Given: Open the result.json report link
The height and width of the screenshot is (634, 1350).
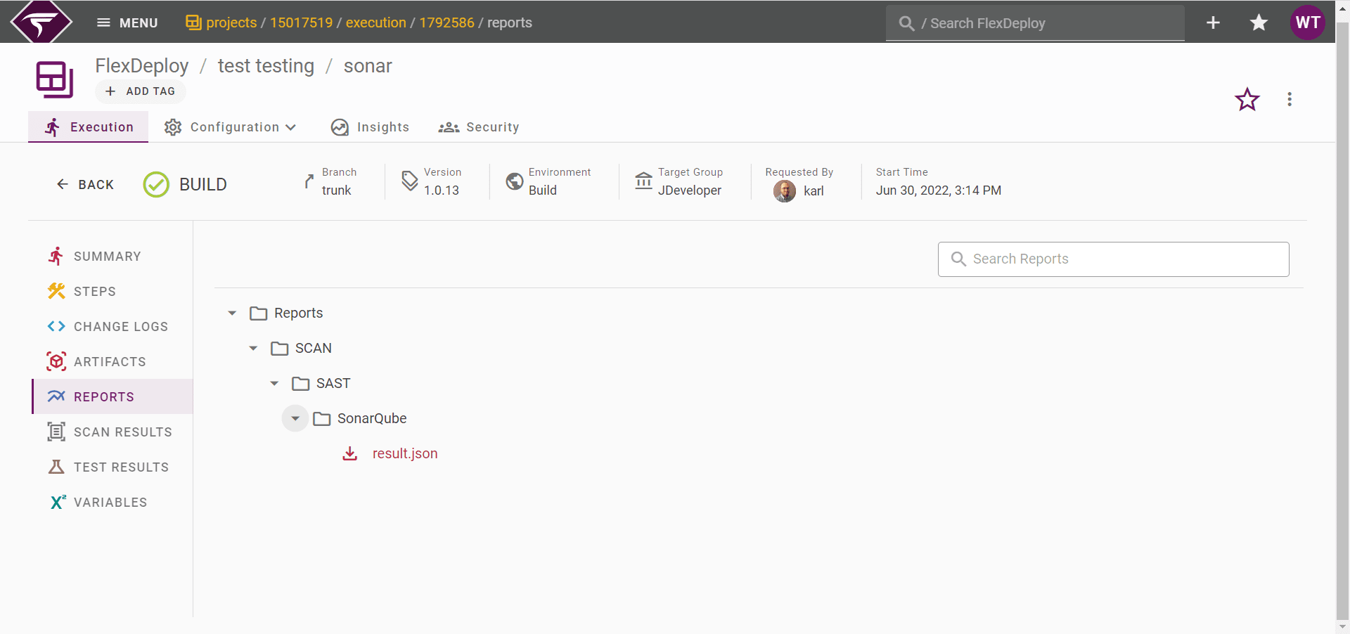Looking at the screenshot, I should coord(405,453).
